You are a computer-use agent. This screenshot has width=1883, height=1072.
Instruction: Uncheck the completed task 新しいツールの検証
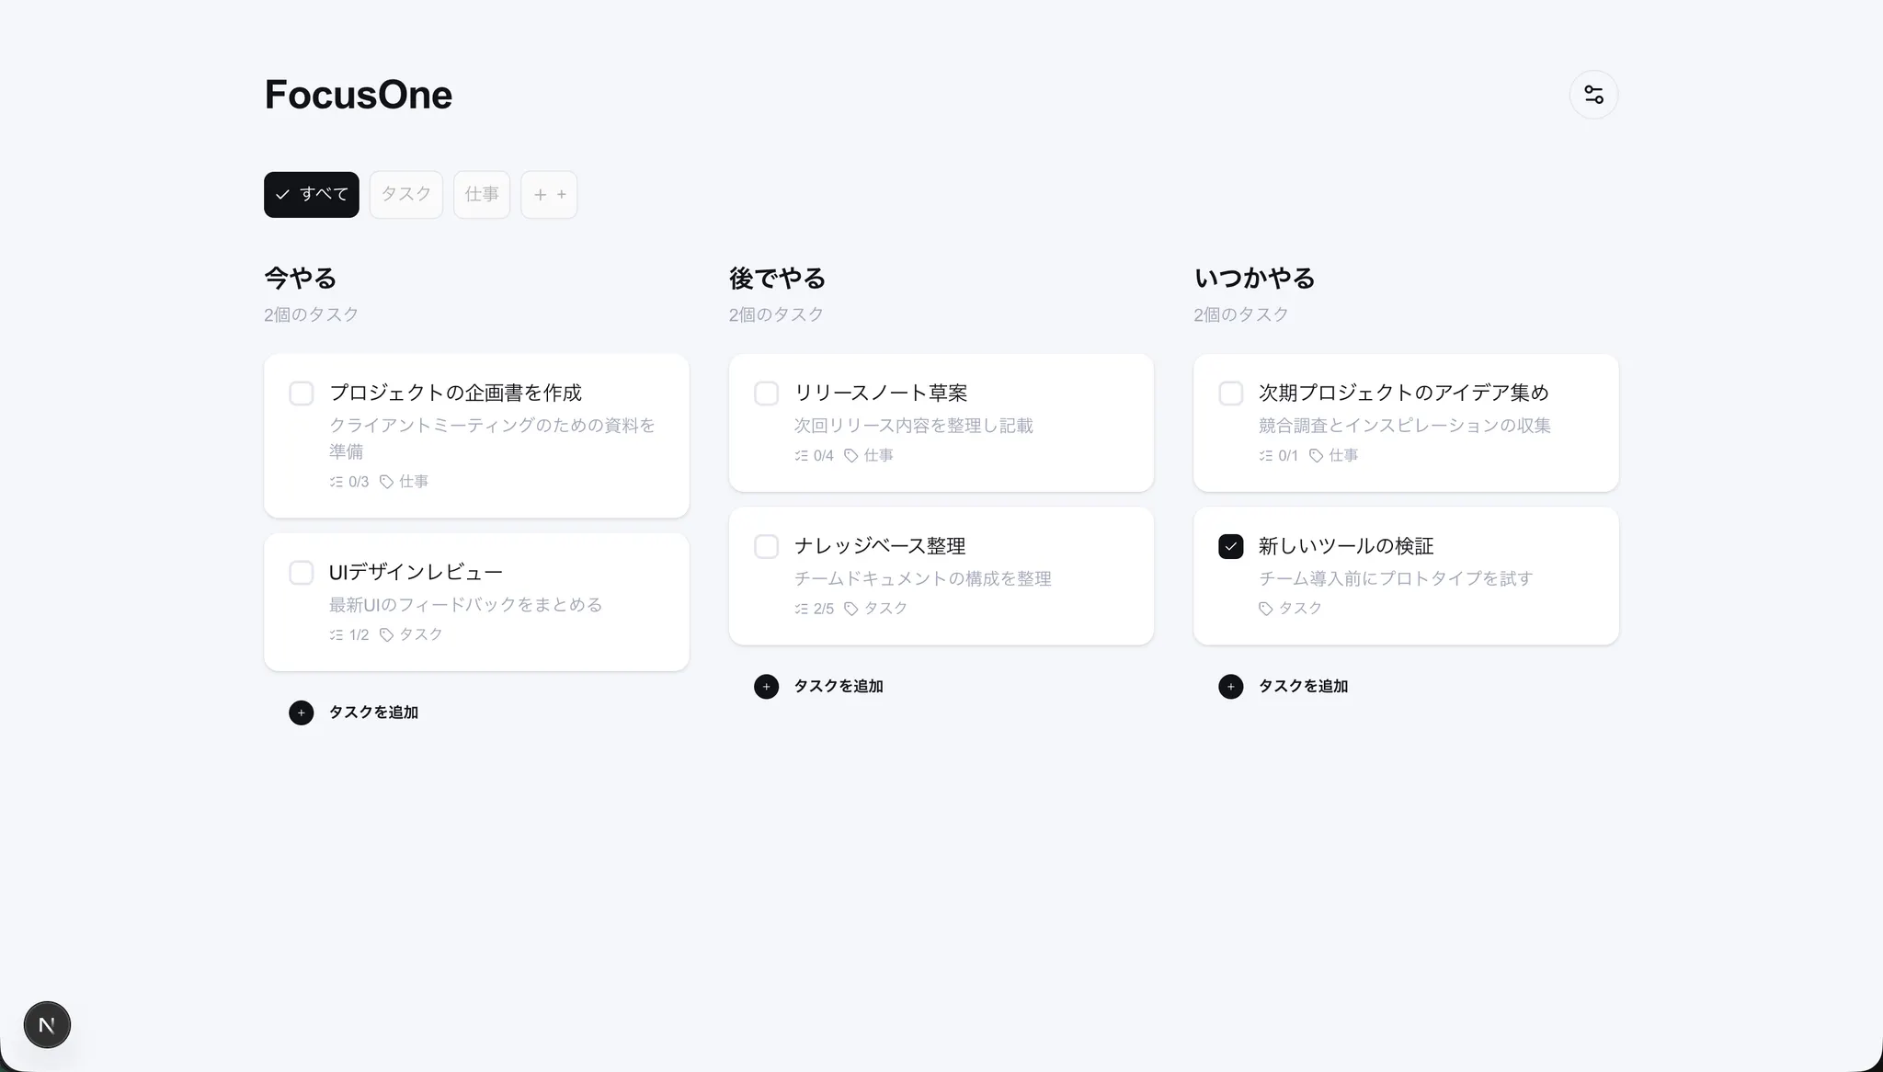pyautogui.click(x=1230, y=545)
